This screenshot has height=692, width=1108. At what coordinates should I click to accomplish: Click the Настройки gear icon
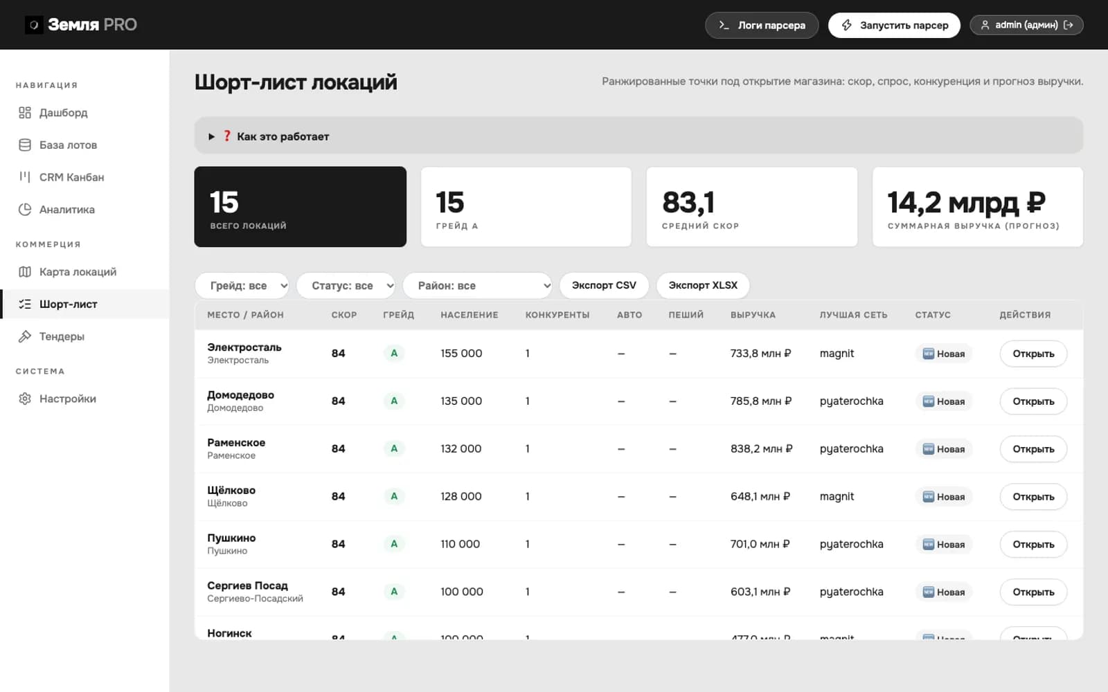[25, 399]
